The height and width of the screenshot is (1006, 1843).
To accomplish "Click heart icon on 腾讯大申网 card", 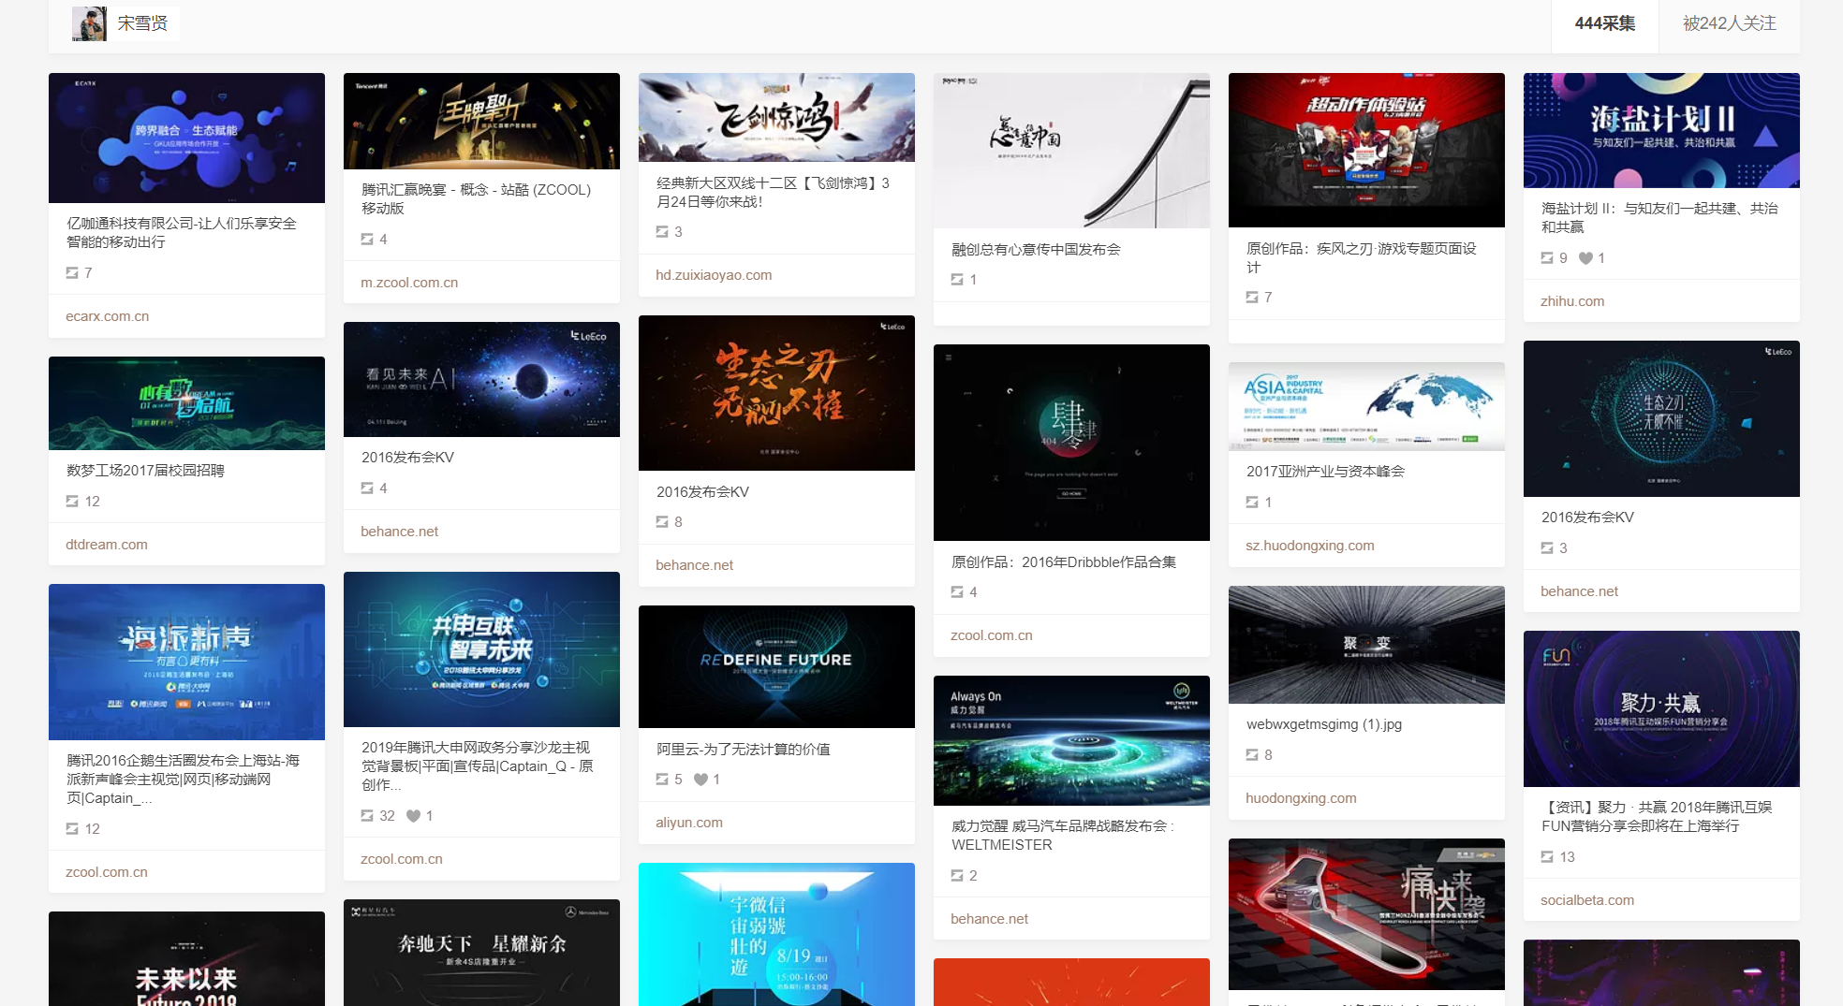I will point(413,816).
